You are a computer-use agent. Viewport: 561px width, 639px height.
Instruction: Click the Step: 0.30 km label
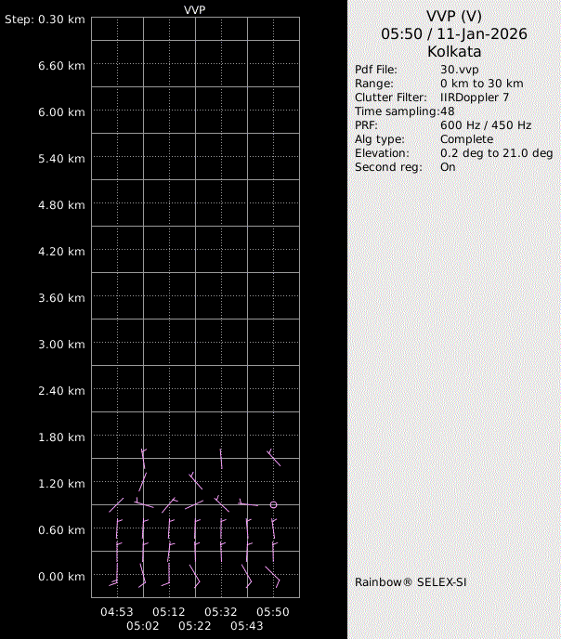pyautogui.click(x=45, y=19)
